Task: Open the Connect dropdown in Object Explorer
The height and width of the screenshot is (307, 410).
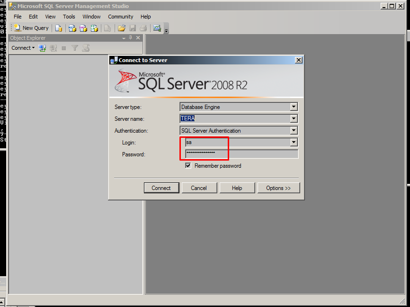Action: 23,48
